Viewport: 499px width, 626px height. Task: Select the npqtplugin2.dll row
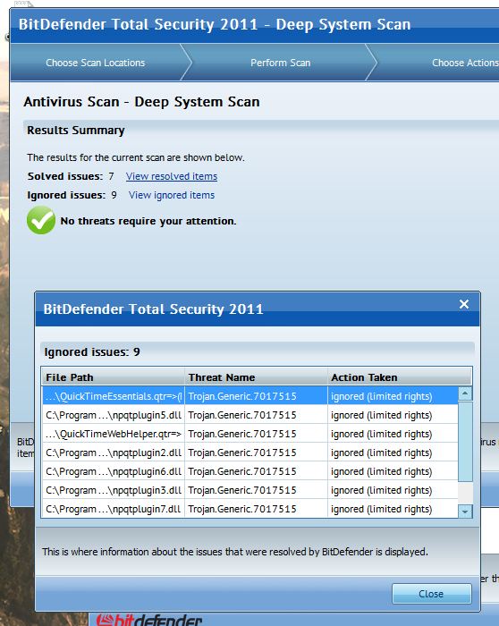[250, 453]
